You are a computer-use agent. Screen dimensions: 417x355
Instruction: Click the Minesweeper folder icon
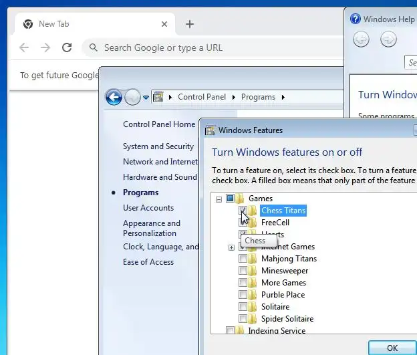point(253,271)
